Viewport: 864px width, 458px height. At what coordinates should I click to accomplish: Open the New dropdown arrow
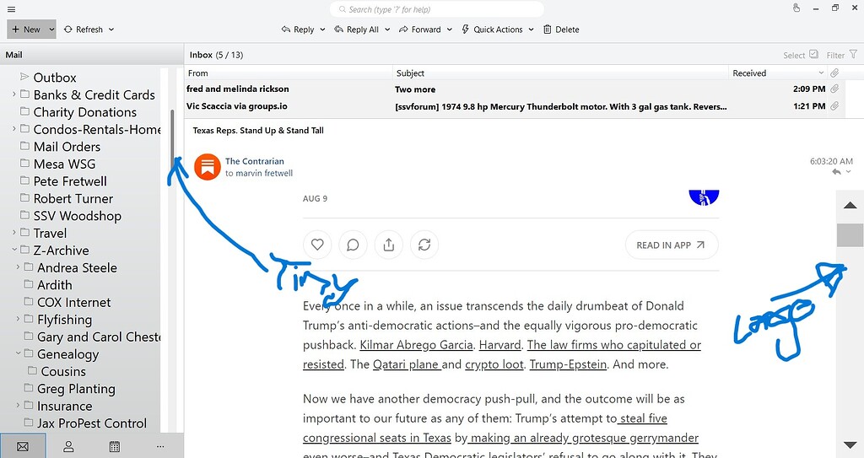tap(51, 30)
